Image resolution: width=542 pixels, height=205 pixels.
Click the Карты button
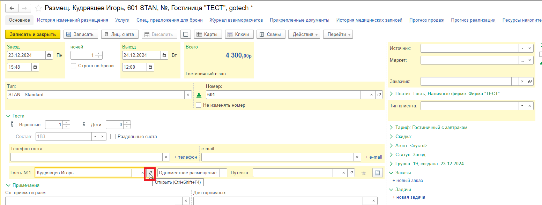pos(208,34)
